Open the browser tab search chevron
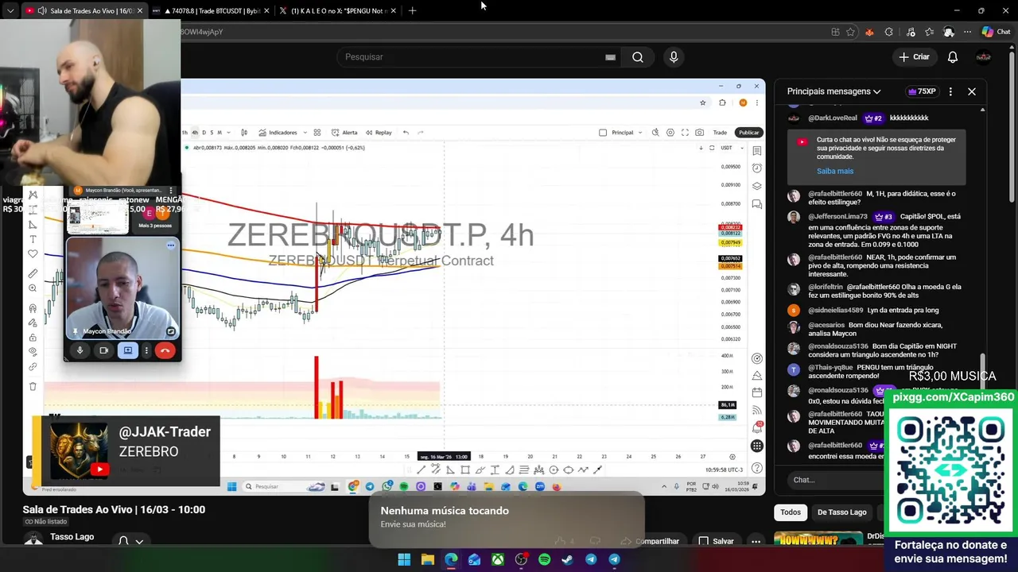The image size is (1018, 572). pos(10,10)
